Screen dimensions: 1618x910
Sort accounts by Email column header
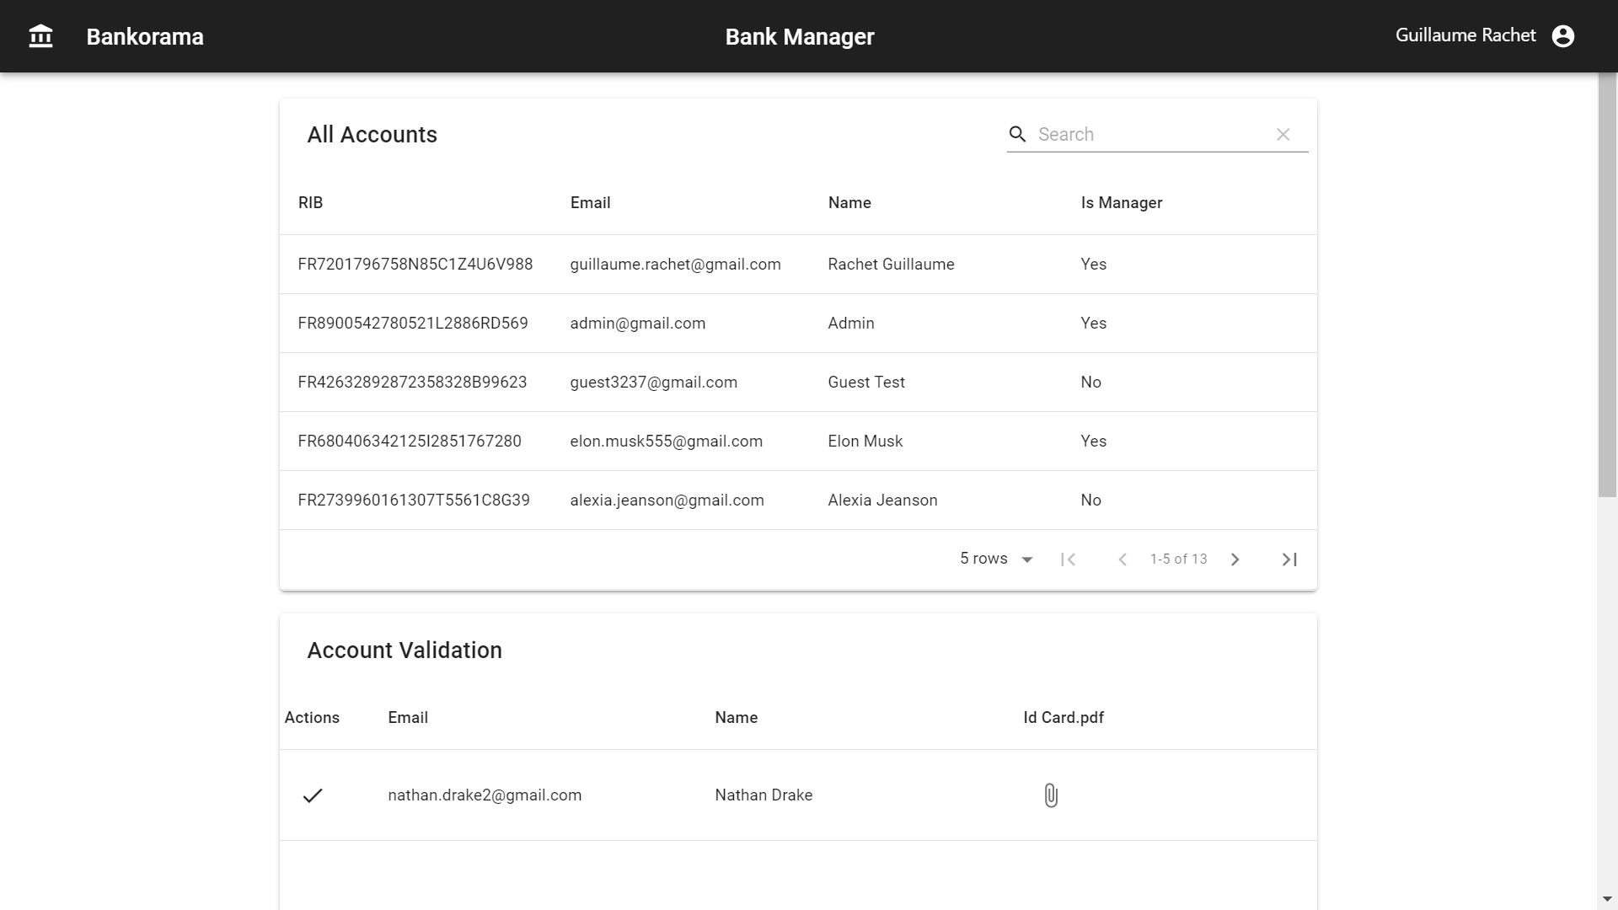pyautogui.click(x=590, y=202)
